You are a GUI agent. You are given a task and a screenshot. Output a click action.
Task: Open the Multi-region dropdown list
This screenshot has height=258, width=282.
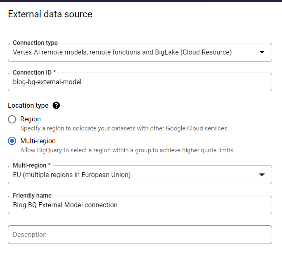140,175
